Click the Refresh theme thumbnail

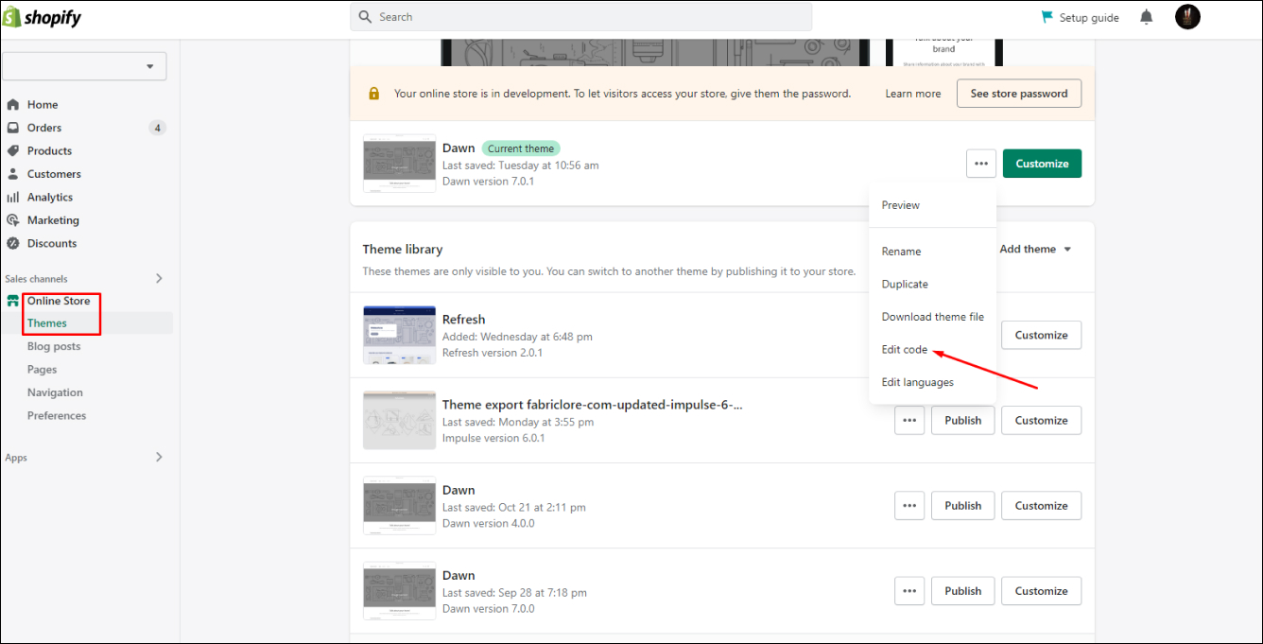(399, 335)
